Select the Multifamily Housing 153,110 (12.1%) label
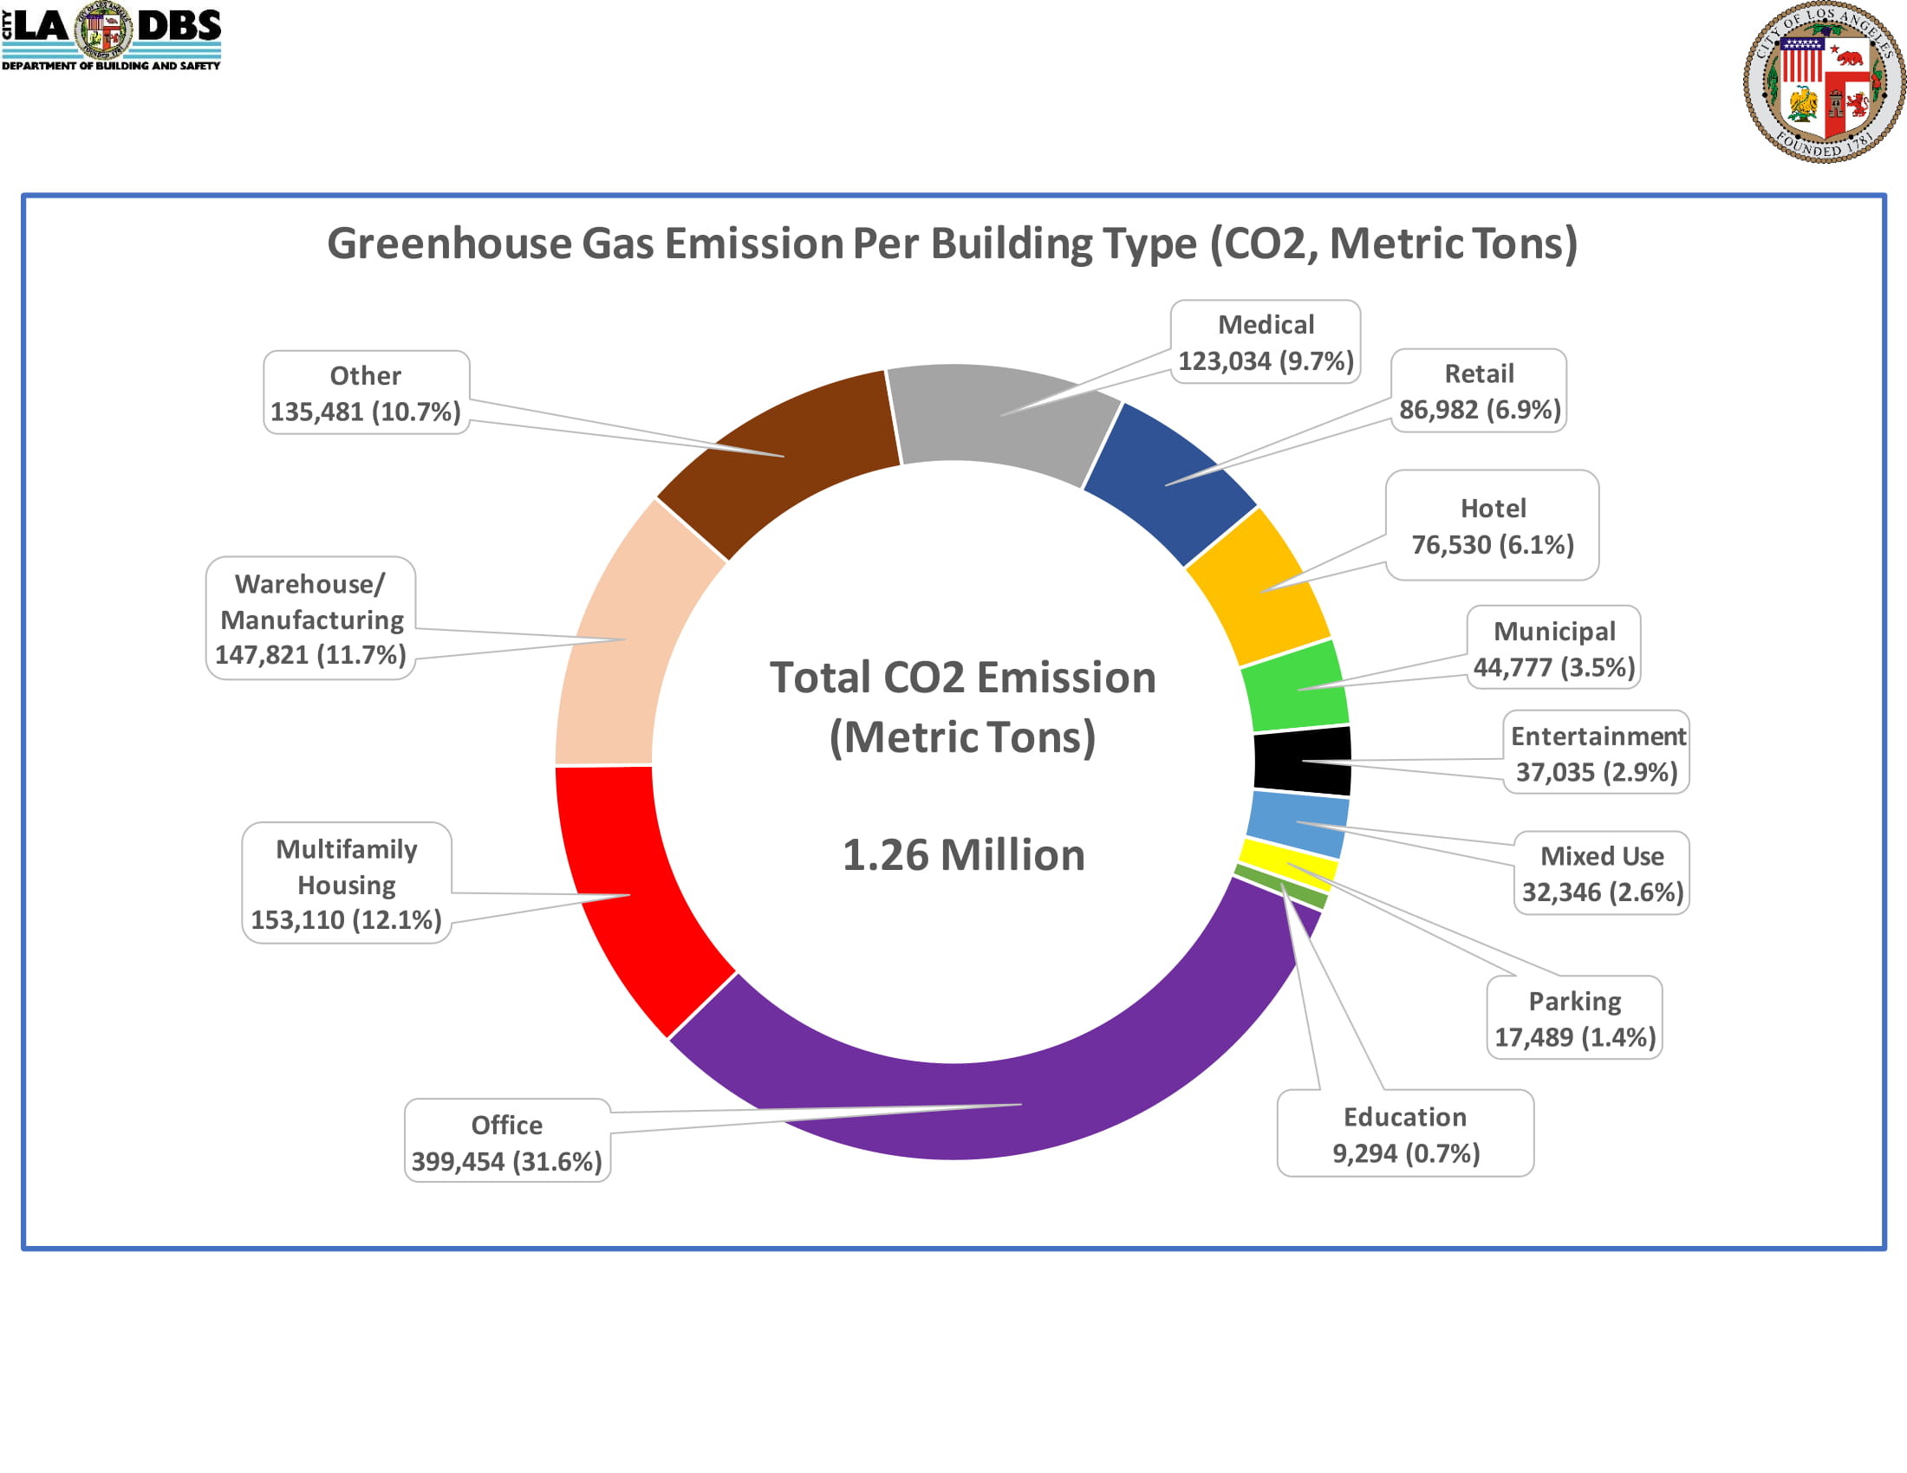 (x=347, y=882)
